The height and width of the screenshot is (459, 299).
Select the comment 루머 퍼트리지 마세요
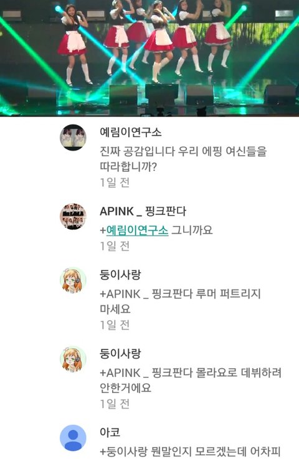(x=181, y=301)
